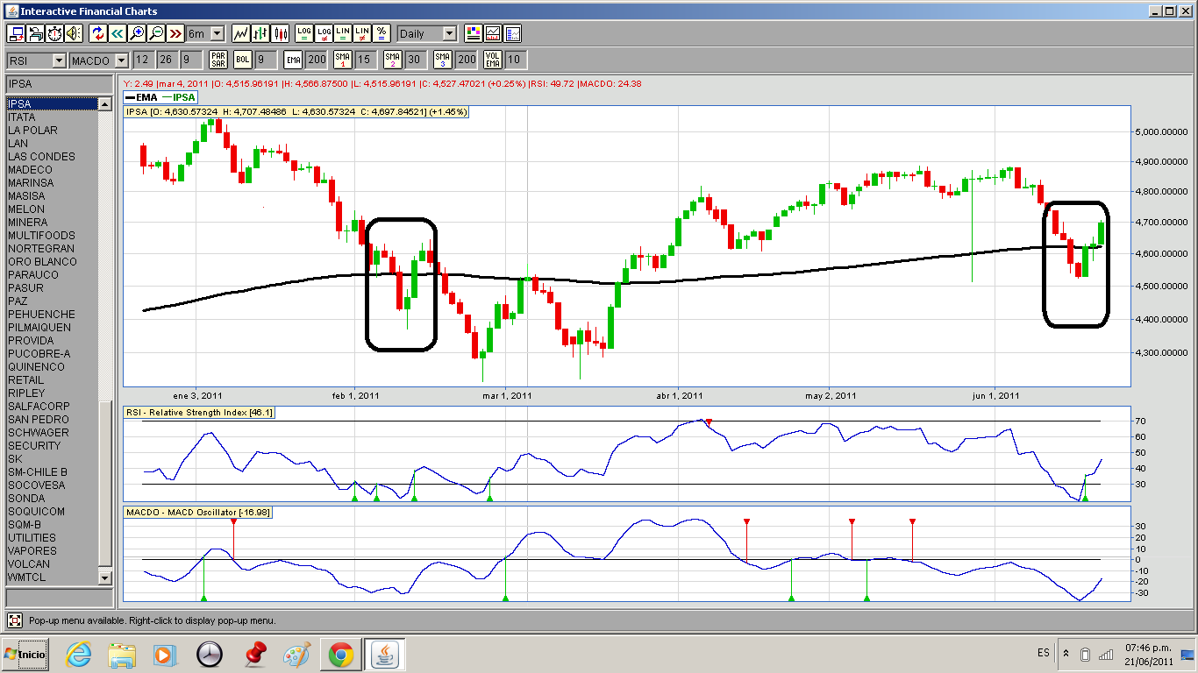The height and width of the screenshot is (673, 1198).
Task: Click the Inicio start button
Action: point(25,654)
